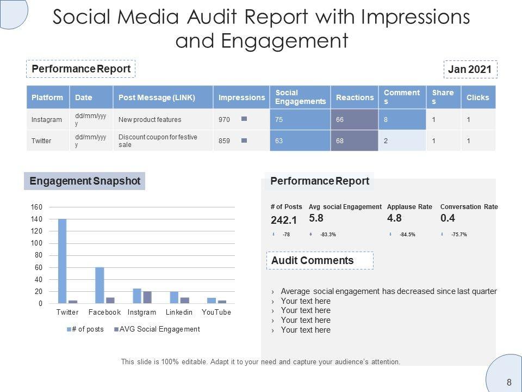Click the small bar icon beside 970 impressions

click(x=244, y=119)
